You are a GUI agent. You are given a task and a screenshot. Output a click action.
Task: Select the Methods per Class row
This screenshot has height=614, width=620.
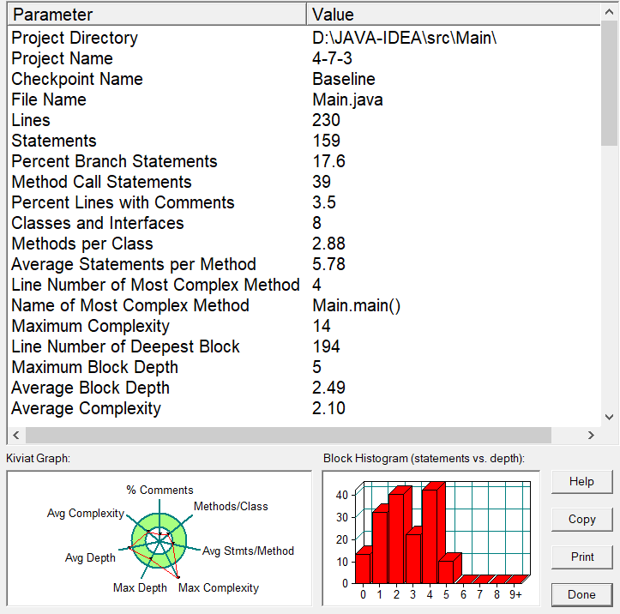[304, 244]
